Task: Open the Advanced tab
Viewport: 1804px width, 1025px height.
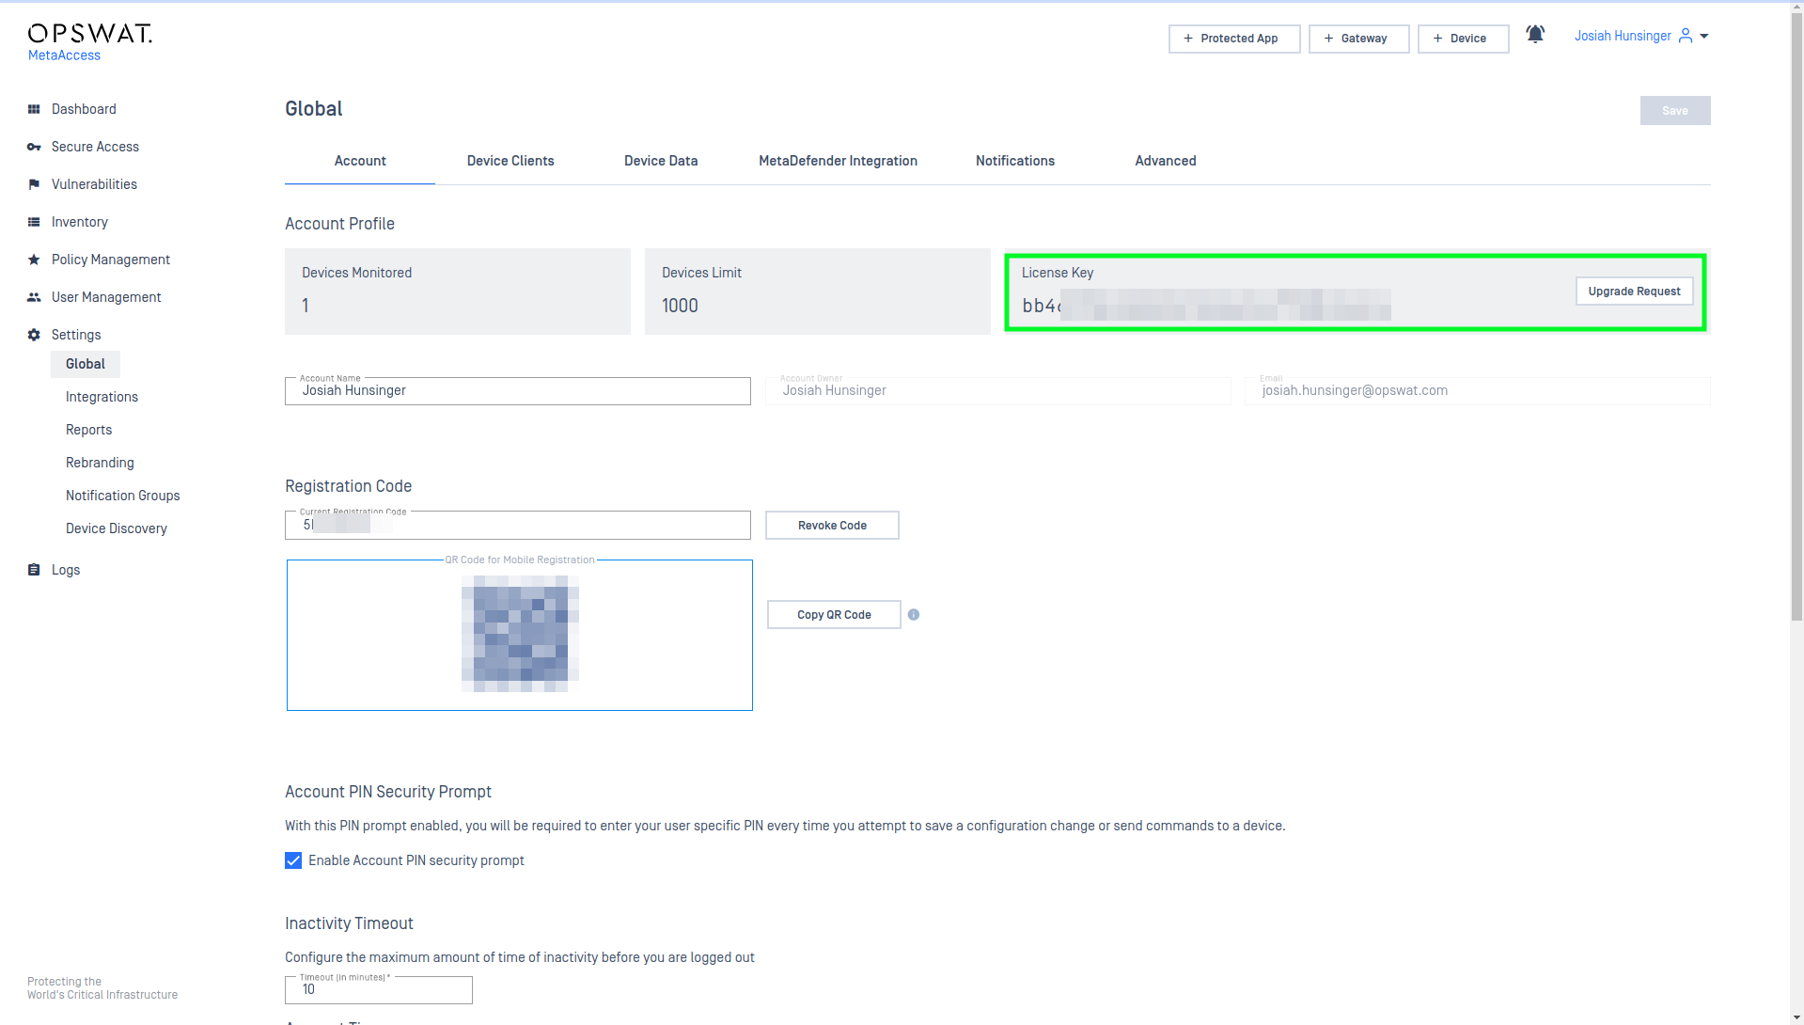Action: point(1166,161)
